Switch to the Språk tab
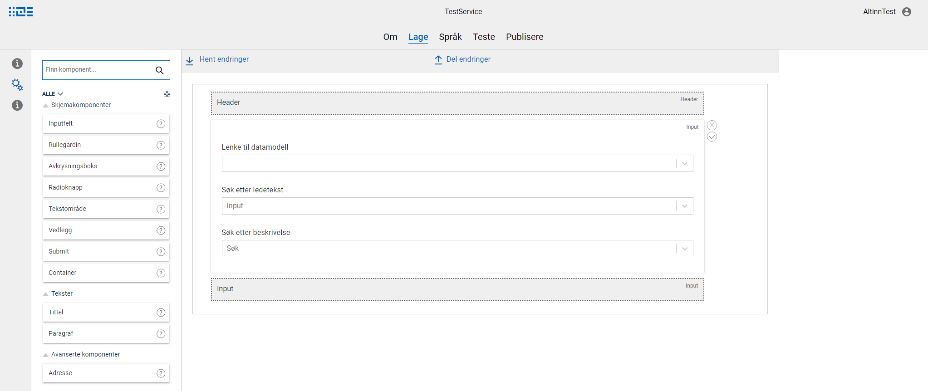This screenshot has height=391, width=928. 451,37
